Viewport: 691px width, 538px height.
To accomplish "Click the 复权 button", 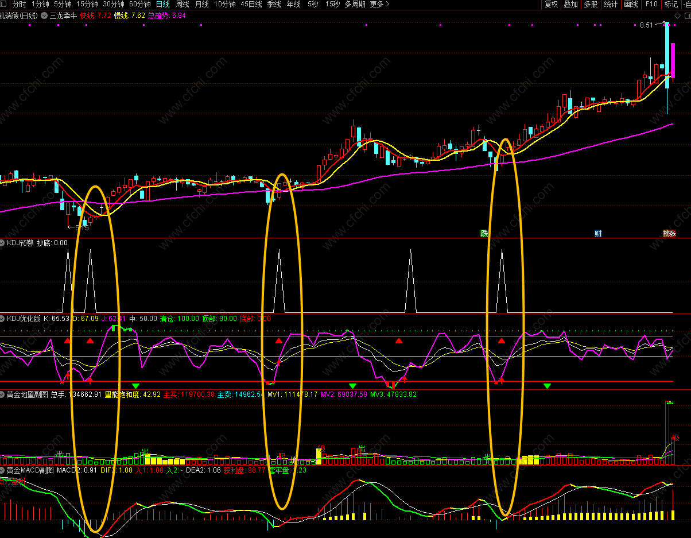I will (x=551, y=4).
